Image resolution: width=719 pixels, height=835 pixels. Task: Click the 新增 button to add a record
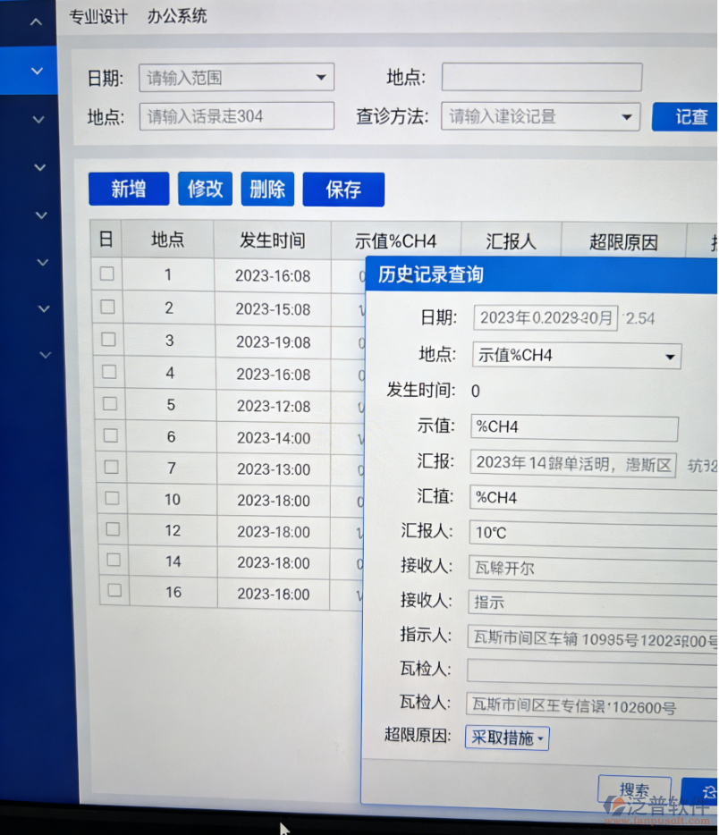pyautogui.click(x=128, y=189)
